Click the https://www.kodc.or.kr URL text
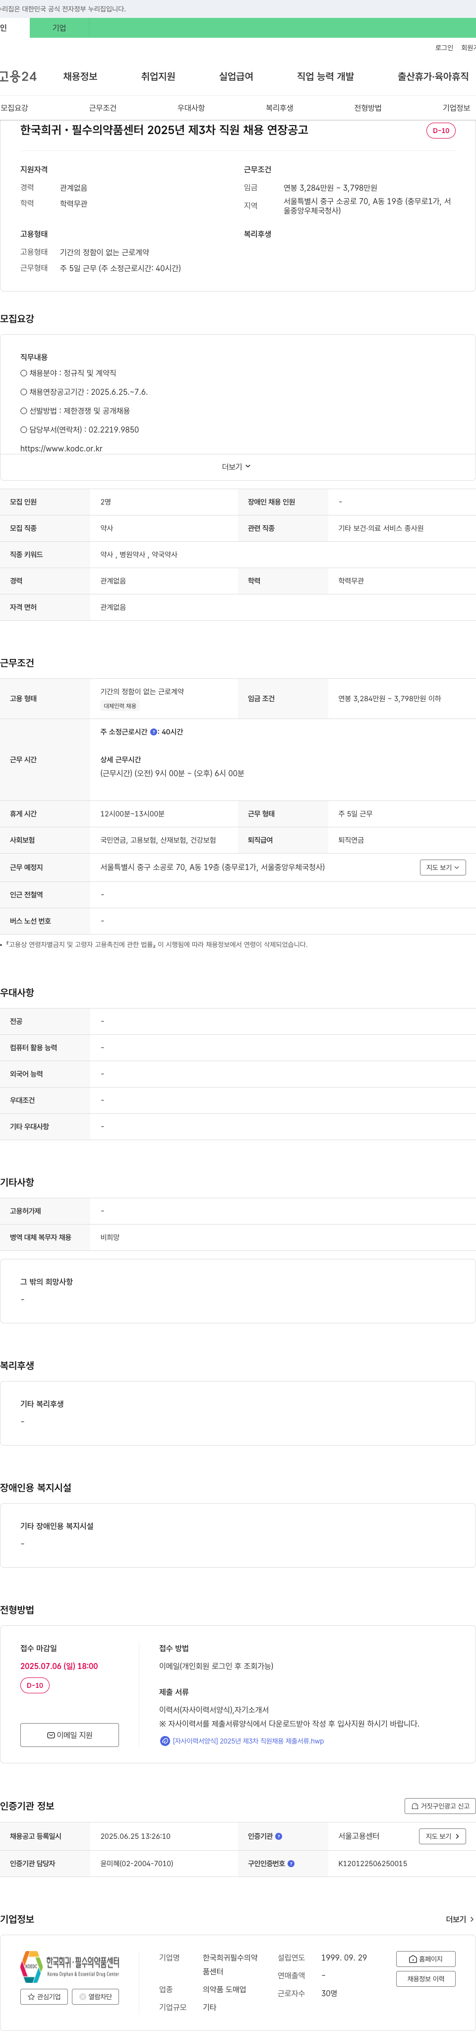476x2031 pixels. pyautogui.click(x=61, y=448)
